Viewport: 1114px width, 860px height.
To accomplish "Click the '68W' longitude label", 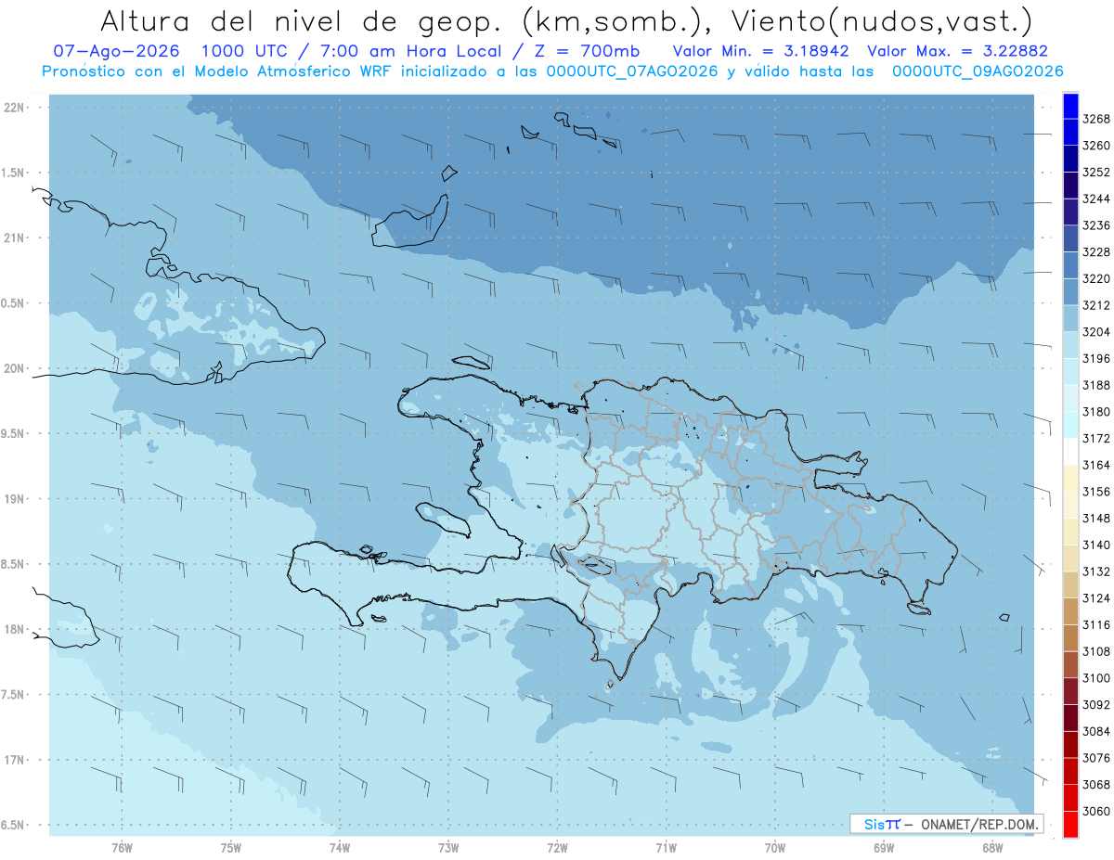I will click(x=992, y=847).
